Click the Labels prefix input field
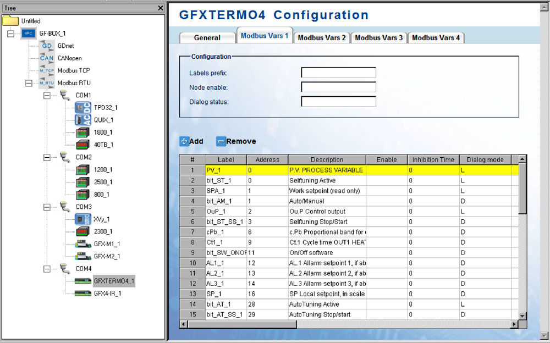550x343 pixels. click(x=338, y=72)
